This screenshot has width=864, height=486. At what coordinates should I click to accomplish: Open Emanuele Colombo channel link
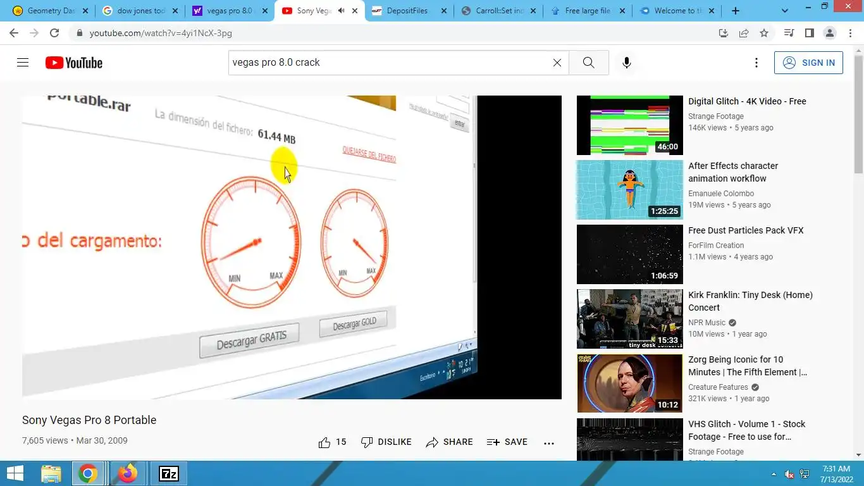[721, 194]
